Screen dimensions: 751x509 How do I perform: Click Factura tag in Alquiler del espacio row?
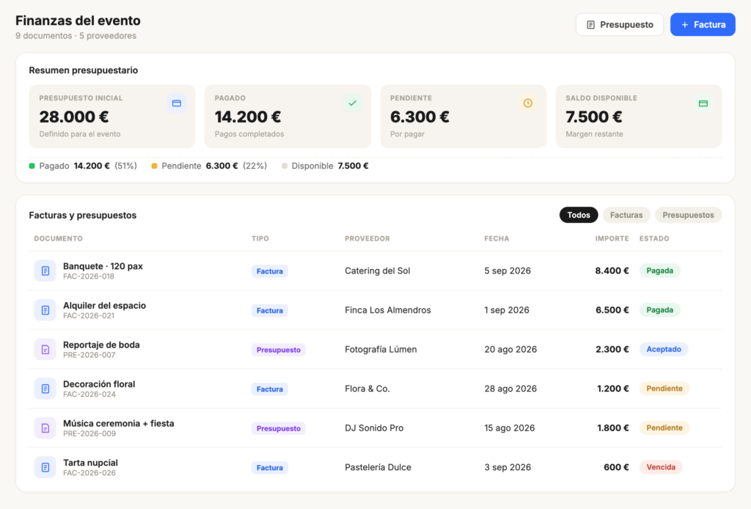point(270,310)
